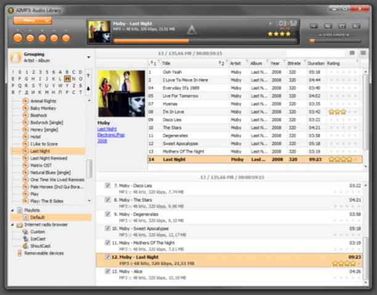This screenshot has height=295, width=377.
Task: Select the Default playlist in the tree
Action: point(37,218)
